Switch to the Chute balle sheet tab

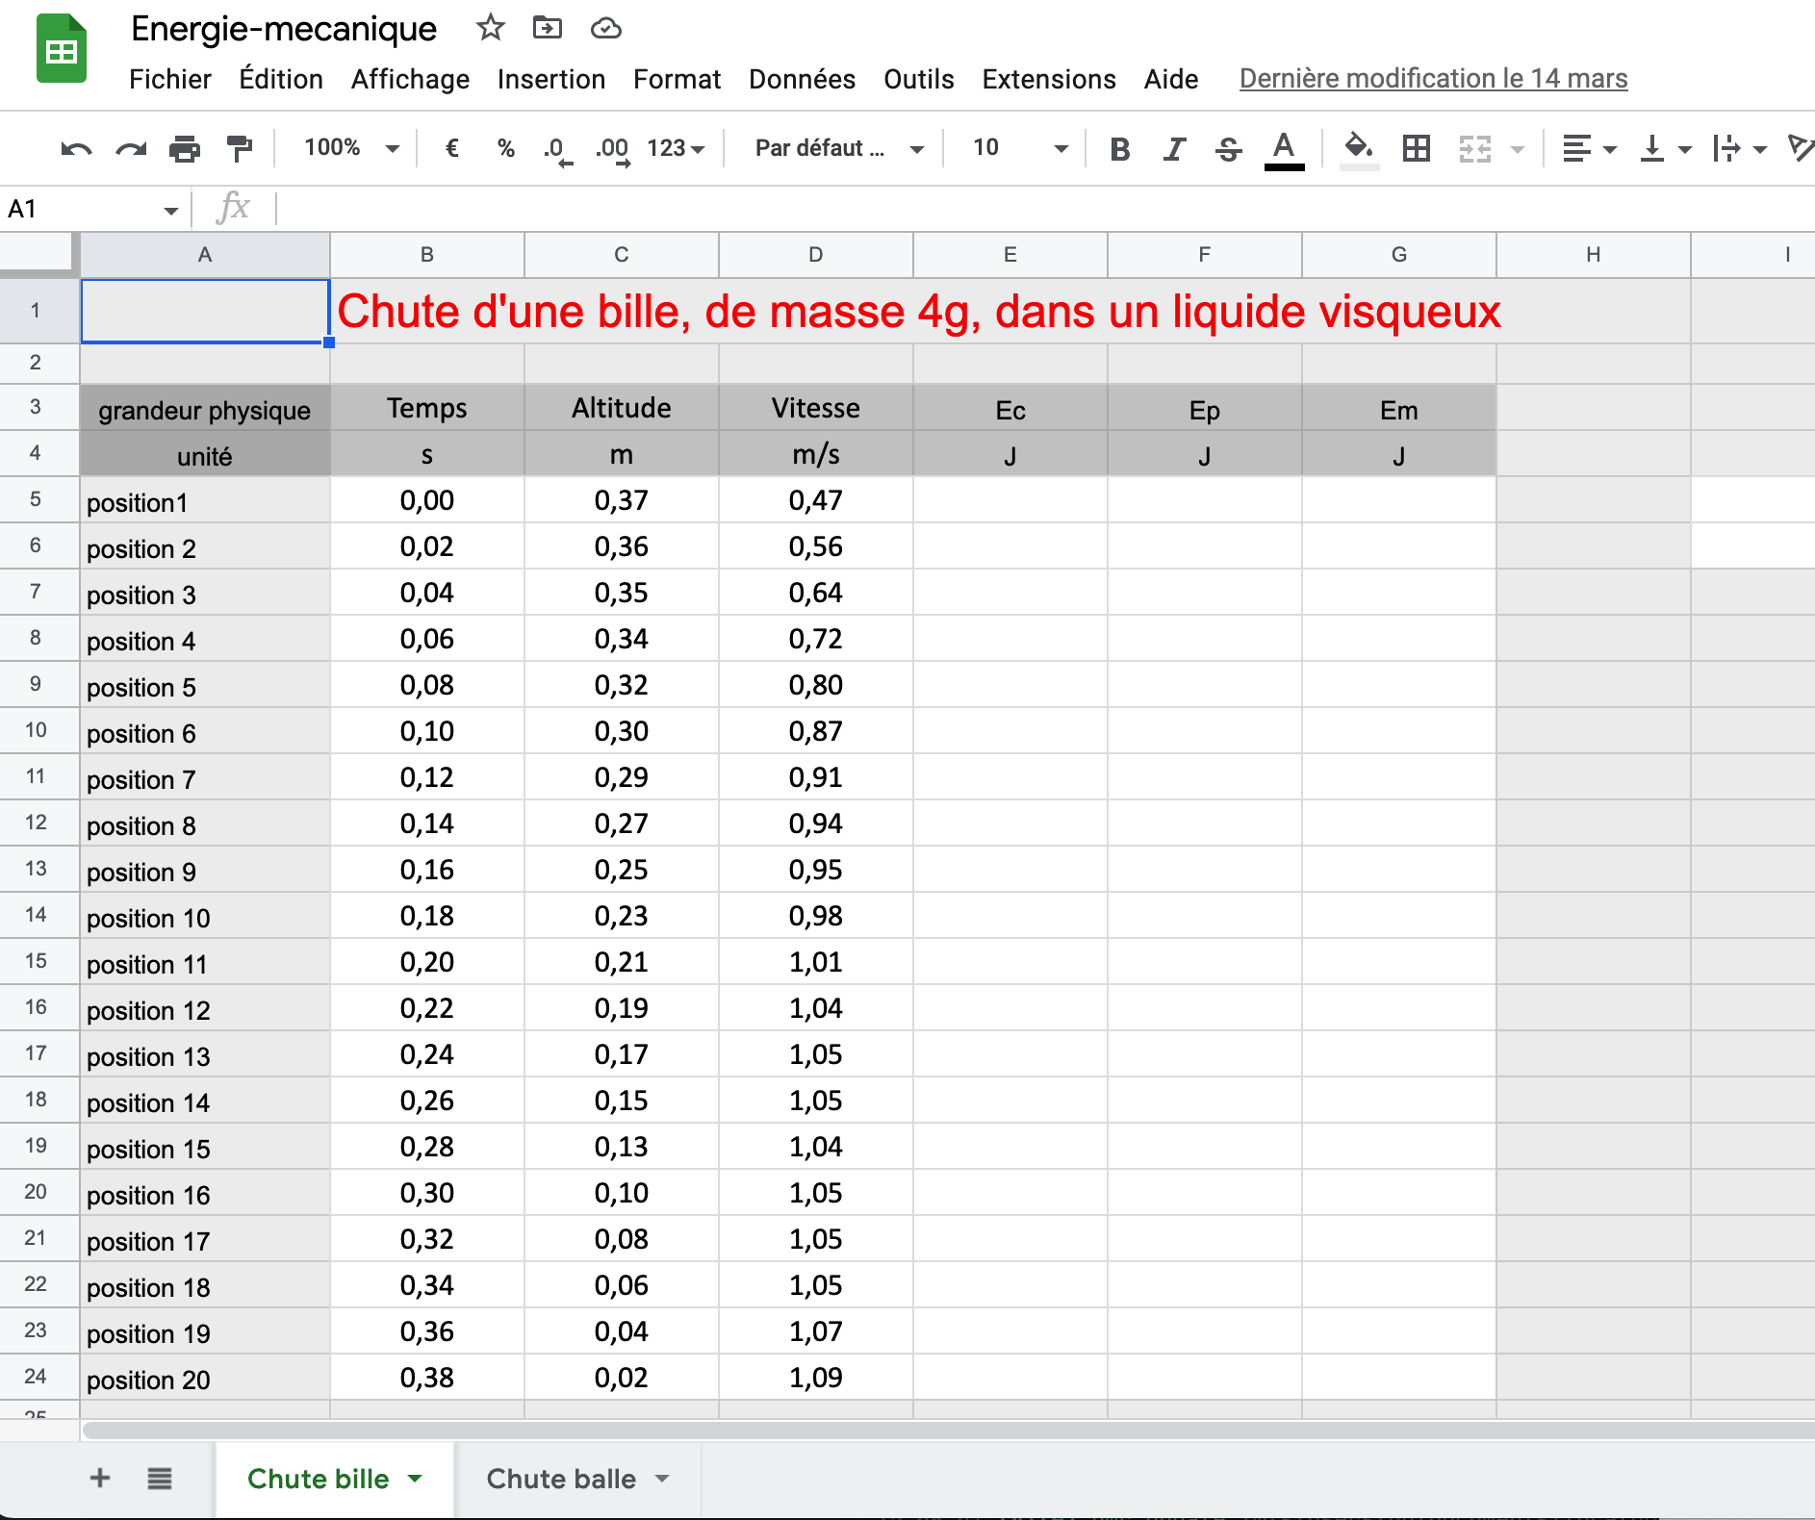click(x=561, y=1479)
